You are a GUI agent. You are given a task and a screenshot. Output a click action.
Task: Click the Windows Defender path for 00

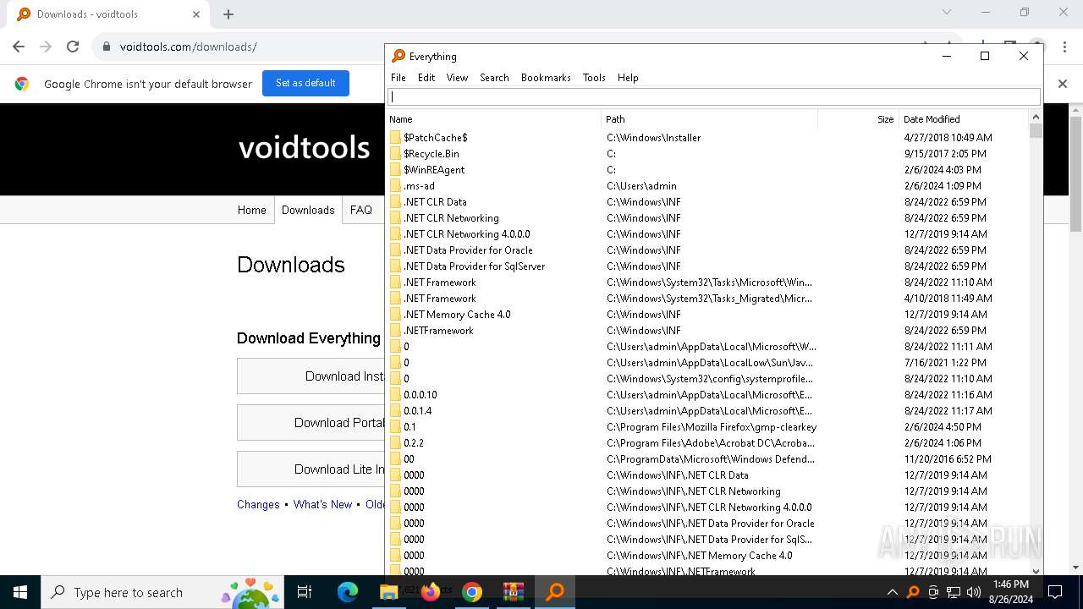click(711, 458)
